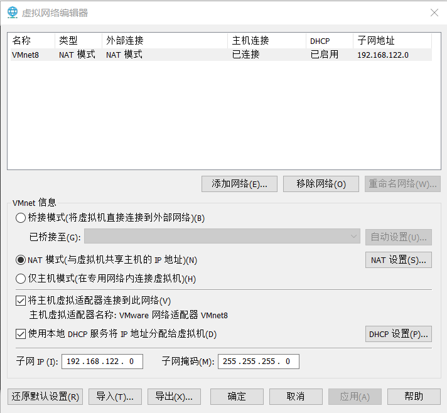Open the 已桥接至 dropdown list

(222, 237)
